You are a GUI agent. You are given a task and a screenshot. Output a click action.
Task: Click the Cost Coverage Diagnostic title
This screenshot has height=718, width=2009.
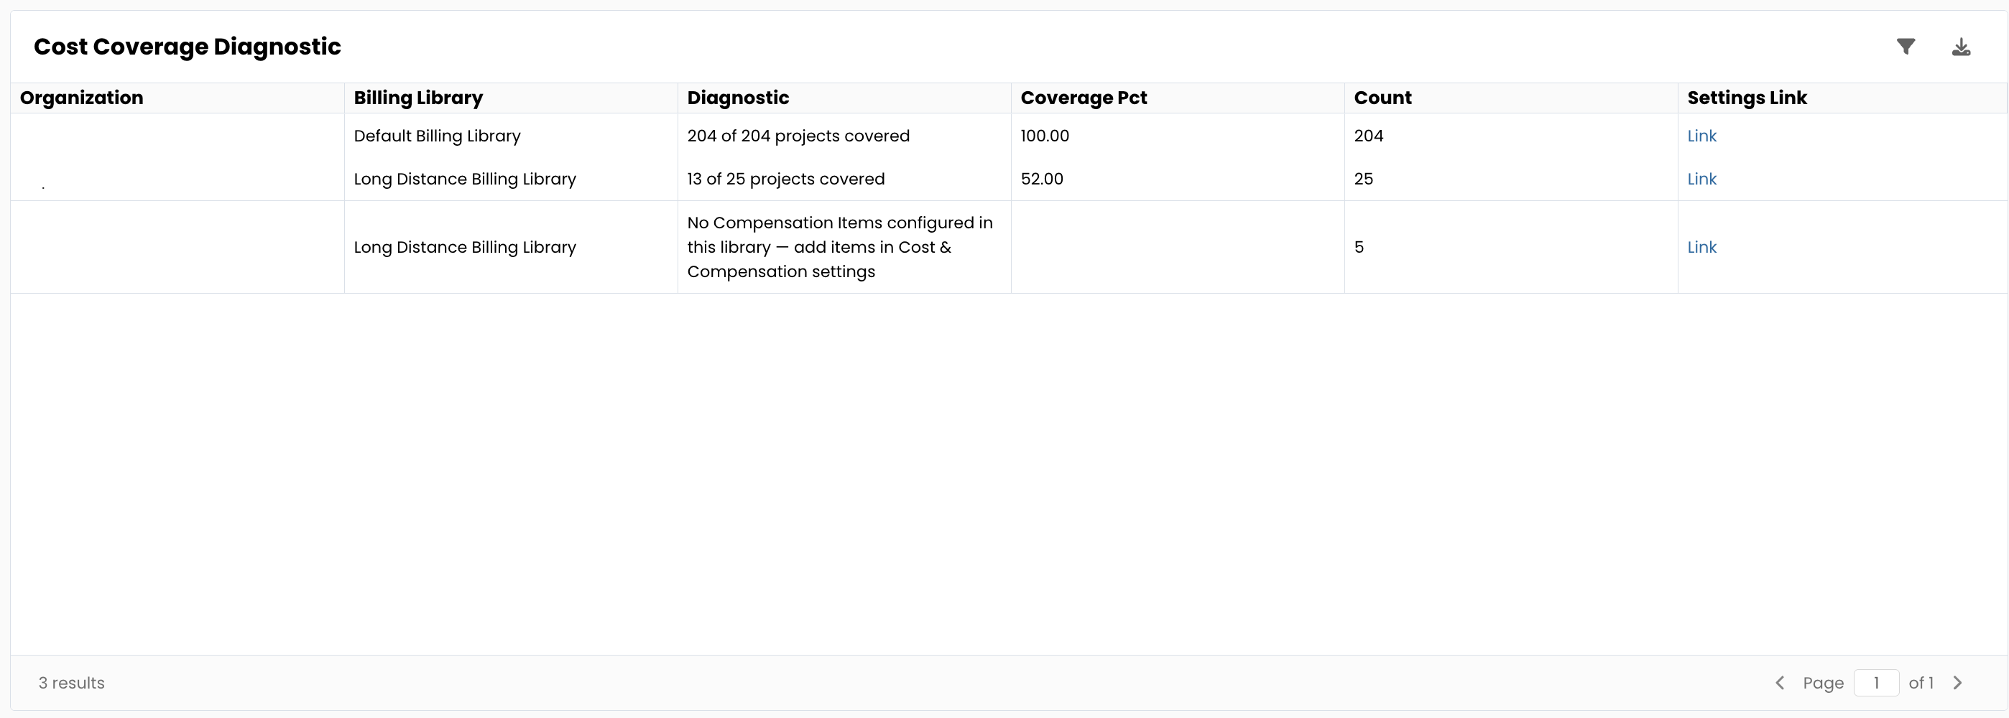pyautogui.click(x=187, y=47)
